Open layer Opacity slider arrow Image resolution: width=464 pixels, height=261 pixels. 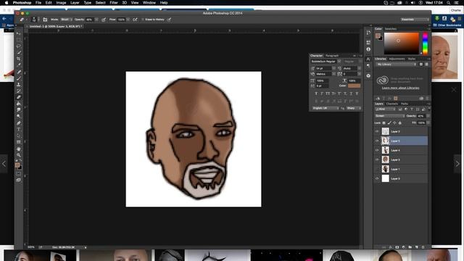[x=428, y=116]
